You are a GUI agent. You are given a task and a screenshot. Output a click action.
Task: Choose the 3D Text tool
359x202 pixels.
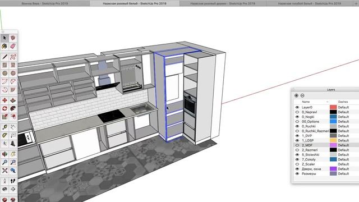click(13, 144)
